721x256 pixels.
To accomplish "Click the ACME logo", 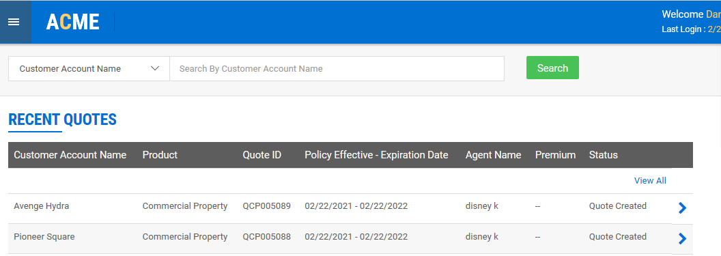I will click(72, 22).
